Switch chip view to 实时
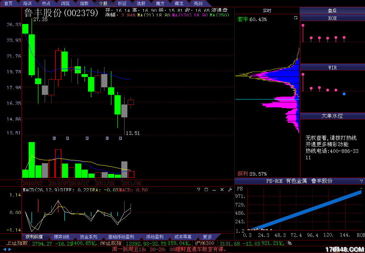The image size is (365, 253). (267, 11)
